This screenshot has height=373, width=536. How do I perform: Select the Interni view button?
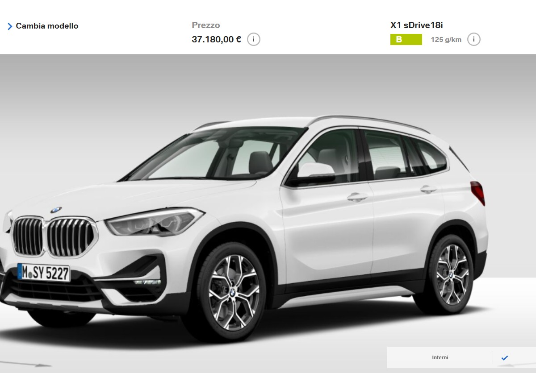click(x=440, y=357)
